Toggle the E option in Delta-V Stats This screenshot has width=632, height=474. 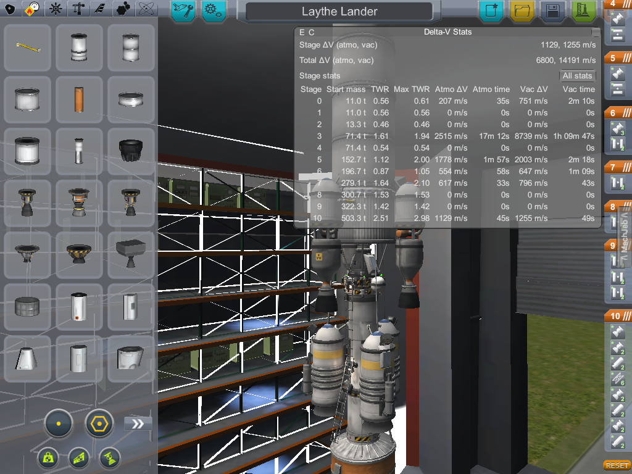pos(302,32)
